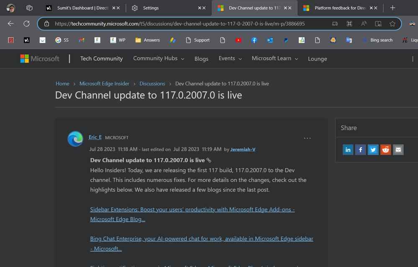Click the QR/grid icon in address bar

pyautogui.click(x=349, y=24)
